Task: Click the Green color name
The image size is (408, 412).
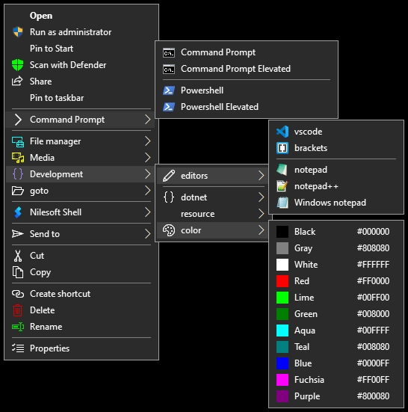Action: pos(306,314)
